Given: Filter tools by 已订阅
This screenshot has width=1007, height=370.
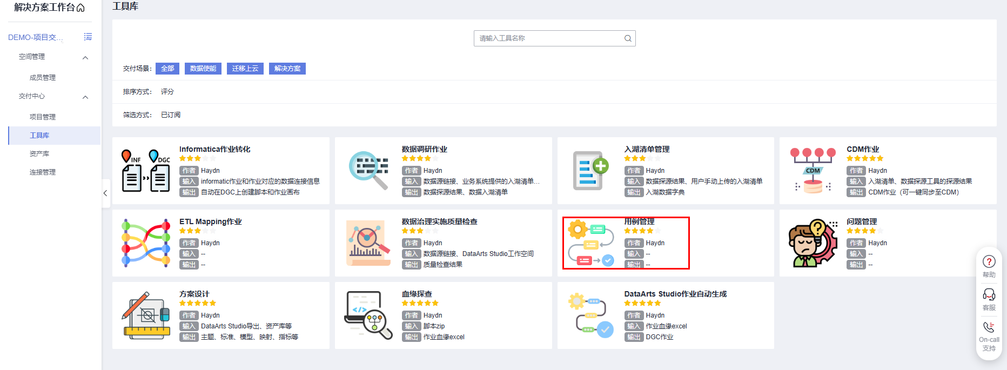Looking at the screenshot, I should (x=171, y=115).
